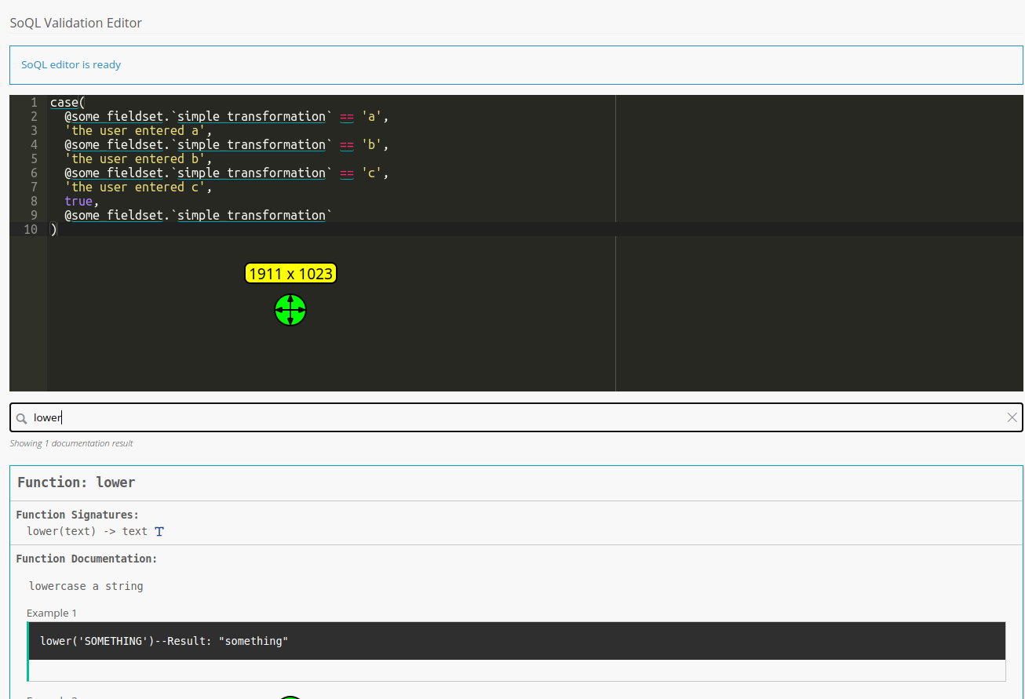
Task: Clear the search with the X icon
Action: tap(1012, 417)
